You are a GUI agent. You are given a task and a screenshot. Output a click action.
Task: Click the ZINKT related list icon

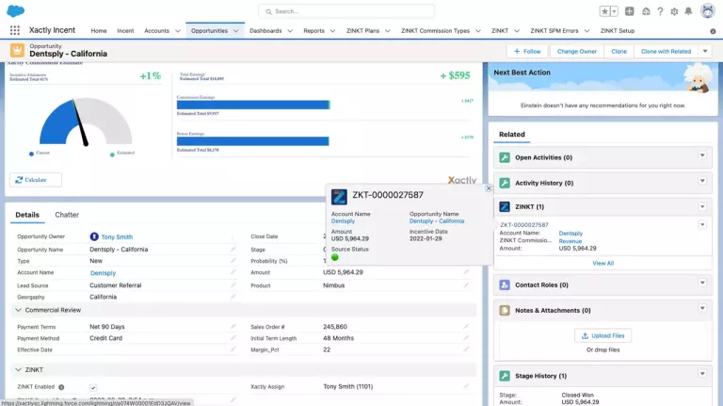(x=505, y=206)
